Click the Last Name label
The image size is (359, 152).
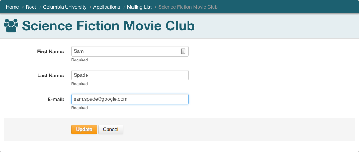click(50, 76)
